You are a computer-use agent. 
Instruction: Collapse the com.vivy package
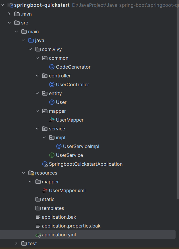pos(30,49)
